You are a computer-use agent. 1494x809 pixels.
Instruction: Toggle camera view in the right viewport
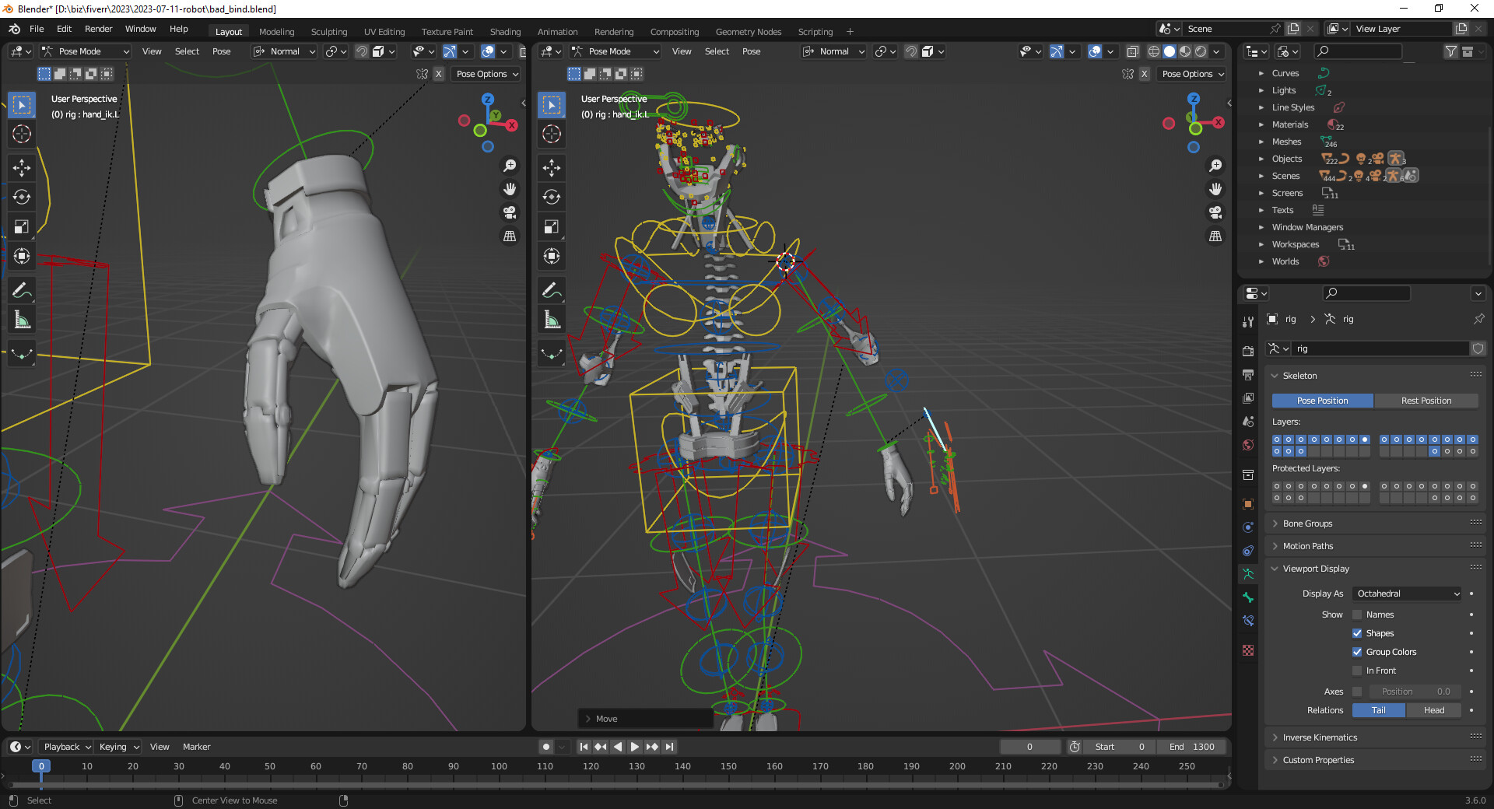click(1215, 212)
